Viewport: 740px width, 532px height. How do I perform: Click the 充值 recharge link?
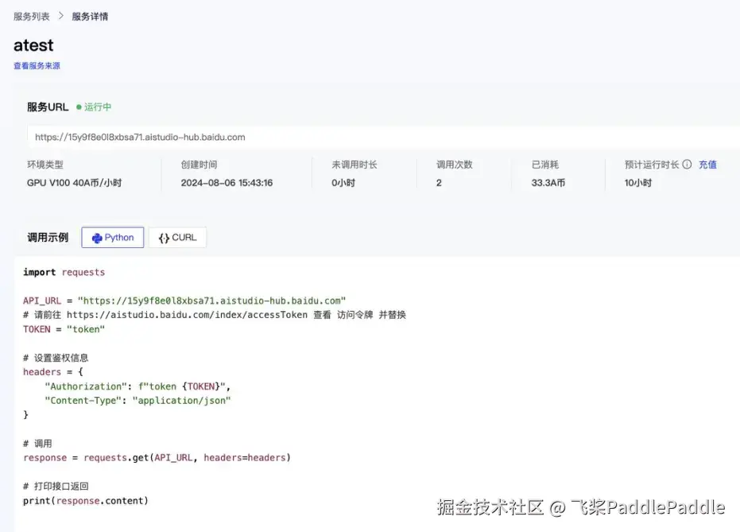tap(707, 165)
